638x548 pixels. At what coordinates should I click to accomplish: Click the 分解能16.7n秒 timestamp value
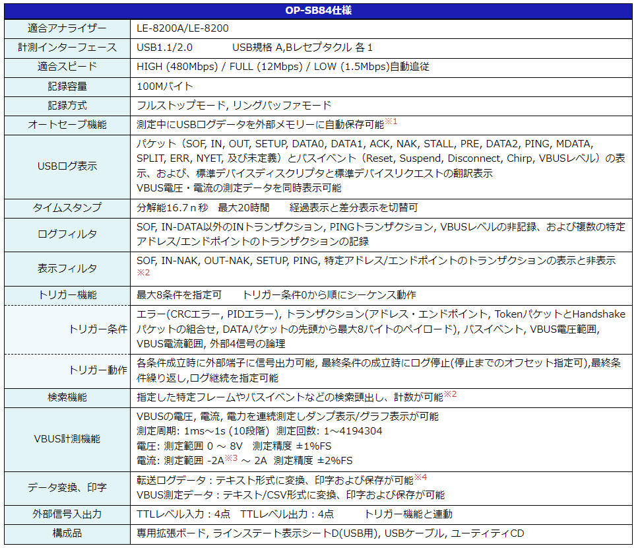(172, 208)
